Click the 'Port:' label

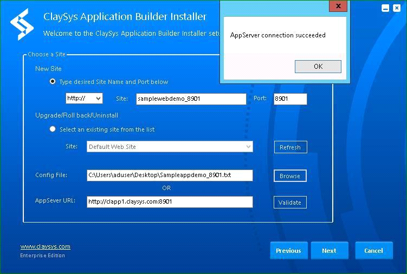coord(260,98)
